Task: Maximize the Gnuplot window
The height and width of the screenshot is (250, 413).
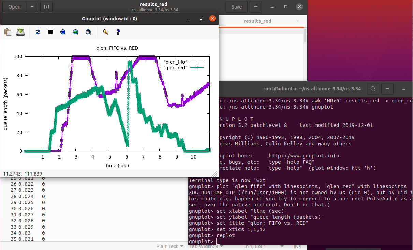Action: click(201, 18)
